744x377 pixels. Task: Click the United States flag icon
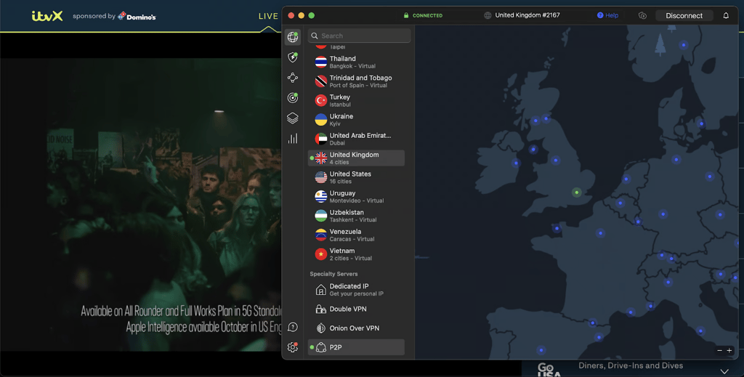(x=321, y=177)
